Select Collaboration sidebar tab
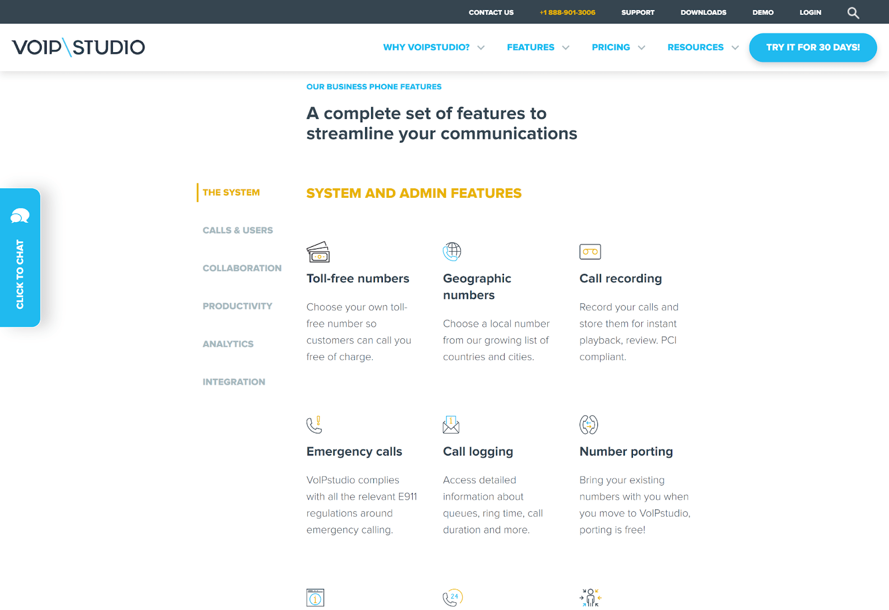Viewport: 889px width, 610px height. point(242,268)
